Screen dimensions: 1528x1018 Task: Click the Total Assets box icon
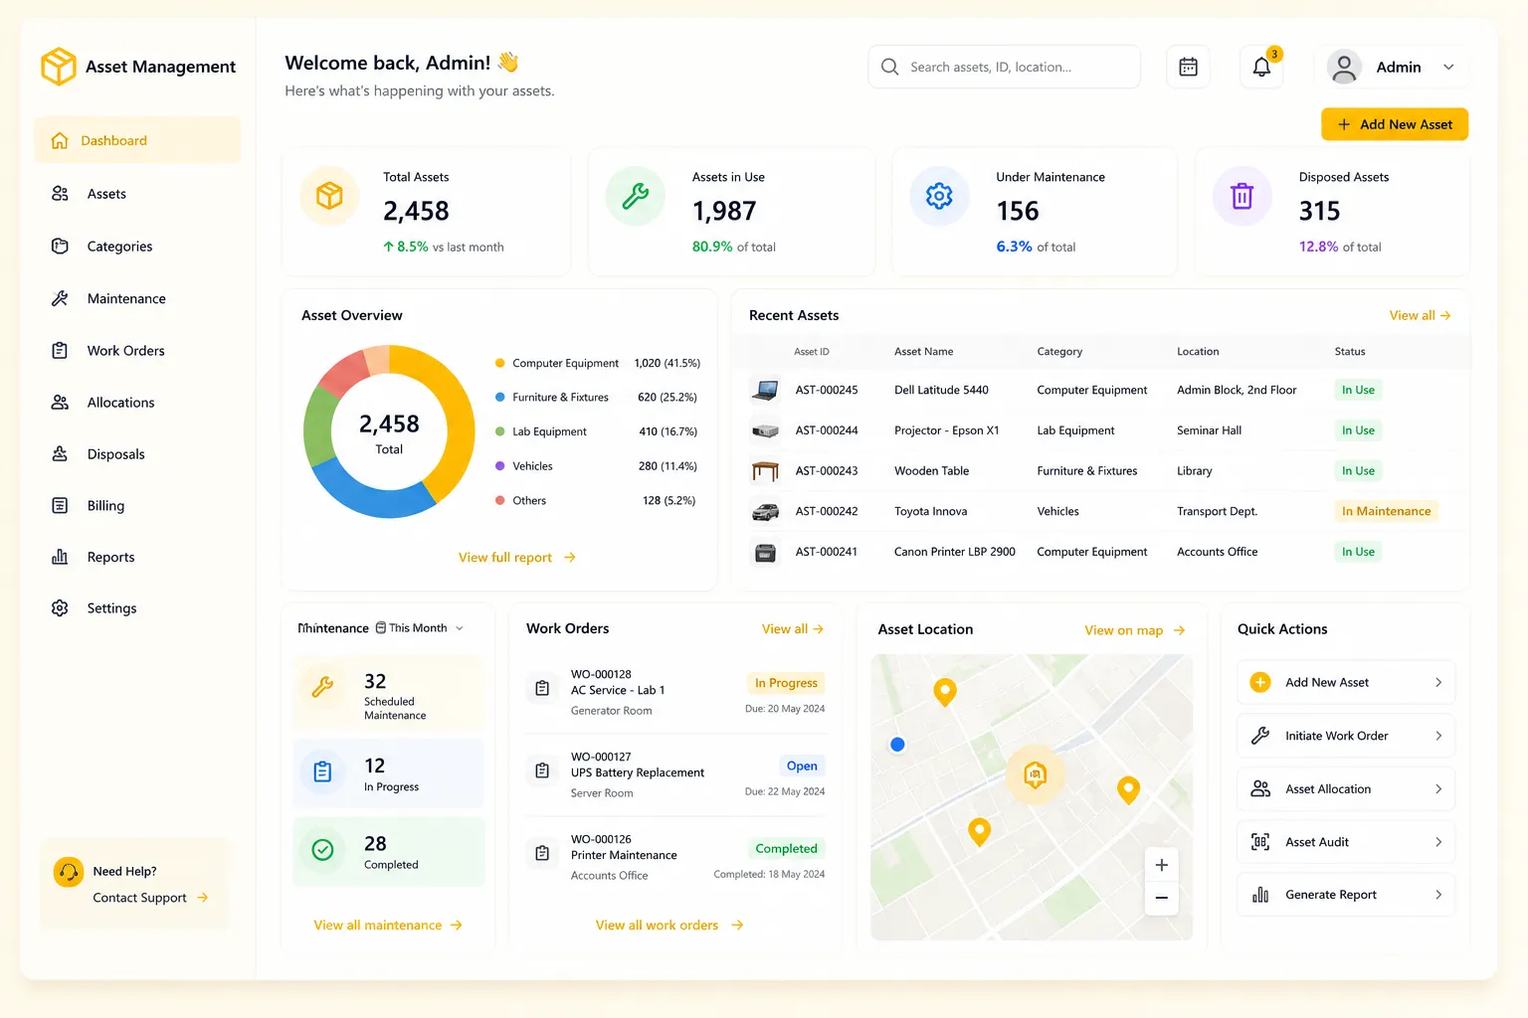329,196
